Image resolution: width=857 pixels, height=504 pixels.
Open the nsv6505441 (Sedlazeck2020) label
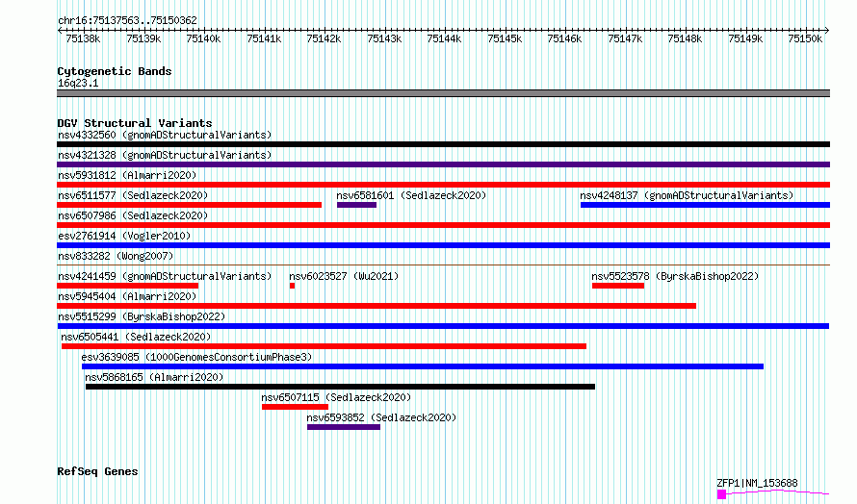tap(136, 337)
